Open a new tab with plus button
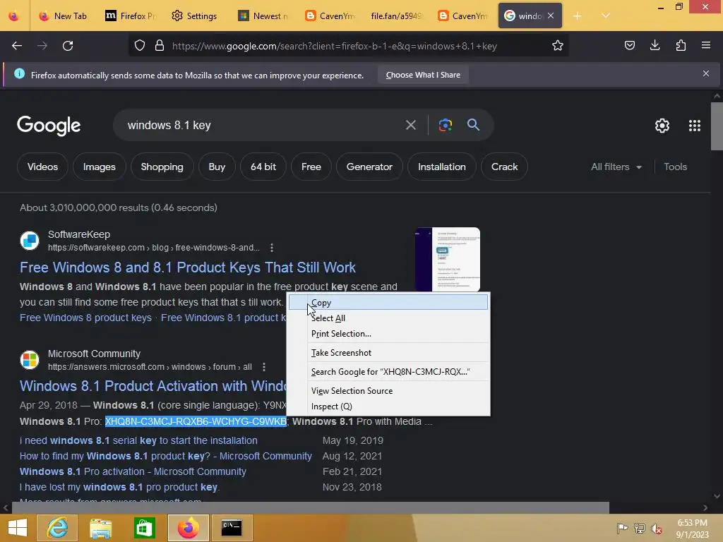Image resolution: width=723 pixels, height=542 pixels. tap(578, 16)
